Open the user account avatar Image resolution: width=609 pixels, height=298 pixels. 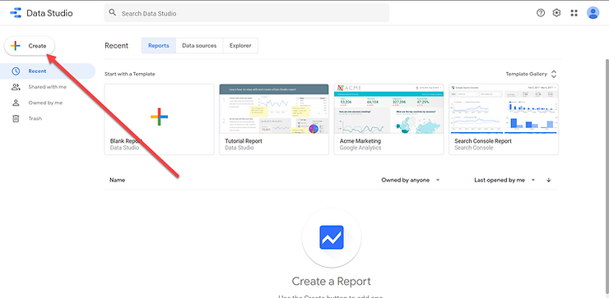coord(593,13)
